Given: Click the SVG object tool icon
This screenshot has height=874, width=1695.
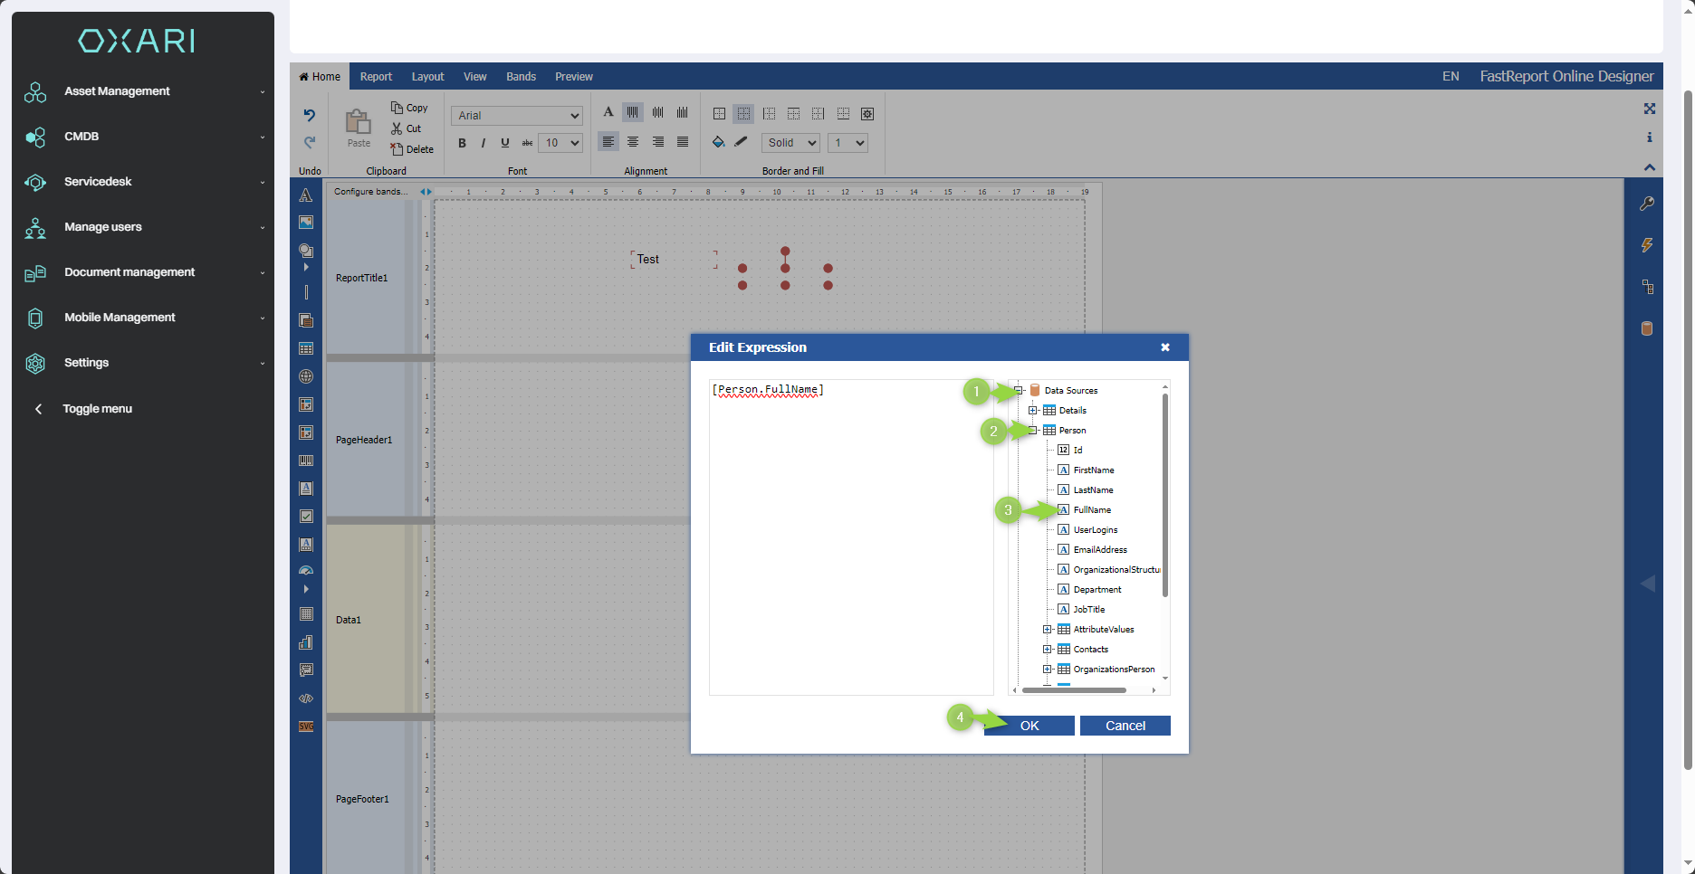Looking at the screenshot, I should coord(306,727).
